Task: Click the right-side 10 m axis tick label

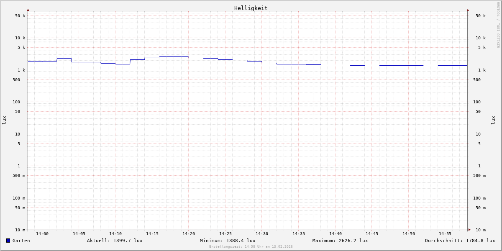Action: coord(480,230)
